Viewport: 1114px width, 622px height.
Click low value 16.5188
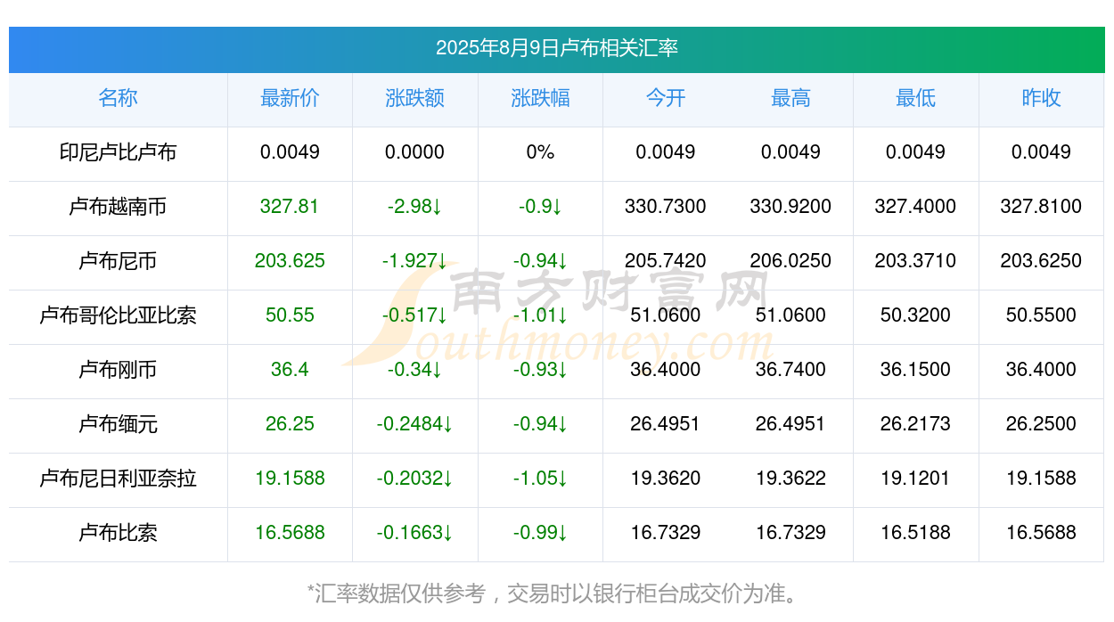[x=916, y=533]
